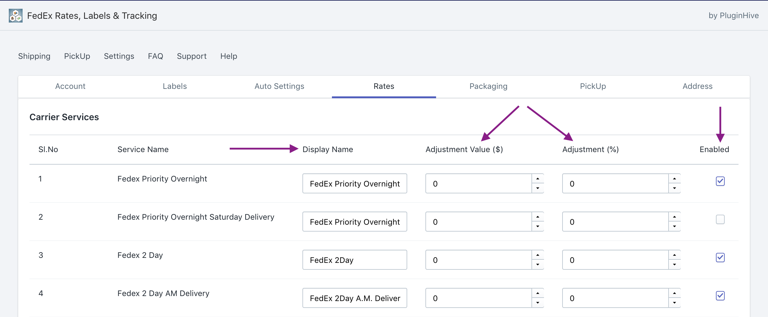Edit FedEx 2Day A.M. Delivery display name
Screen dimensions: 768x317
tap(355, 298)
